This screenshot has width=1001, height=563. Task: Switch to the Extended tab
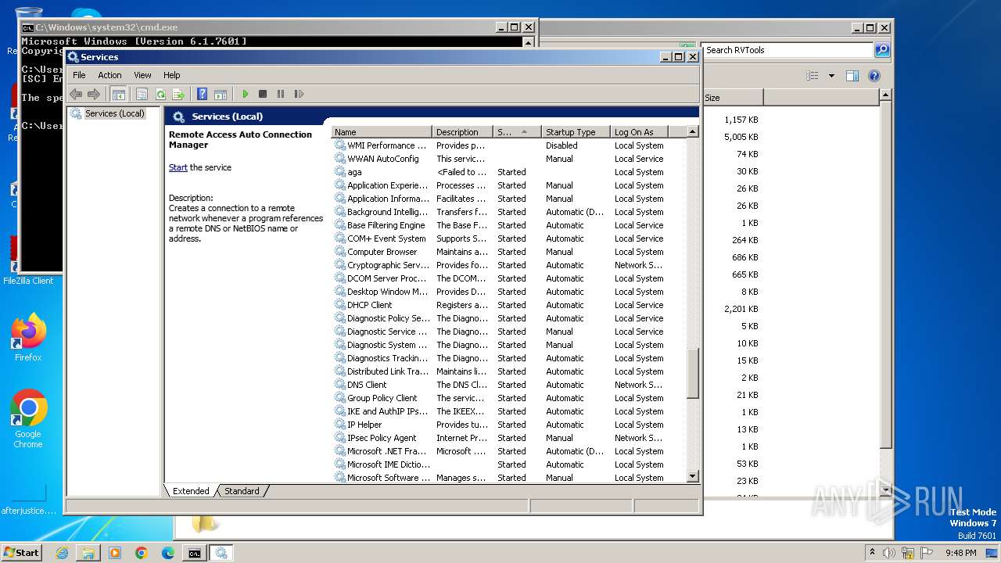tap(191, 491)
